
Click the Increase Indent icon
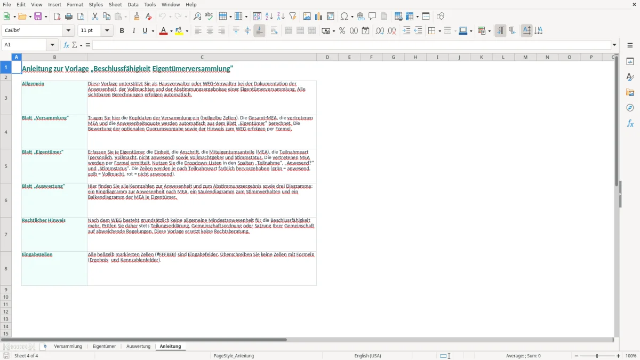click(406, 31)
